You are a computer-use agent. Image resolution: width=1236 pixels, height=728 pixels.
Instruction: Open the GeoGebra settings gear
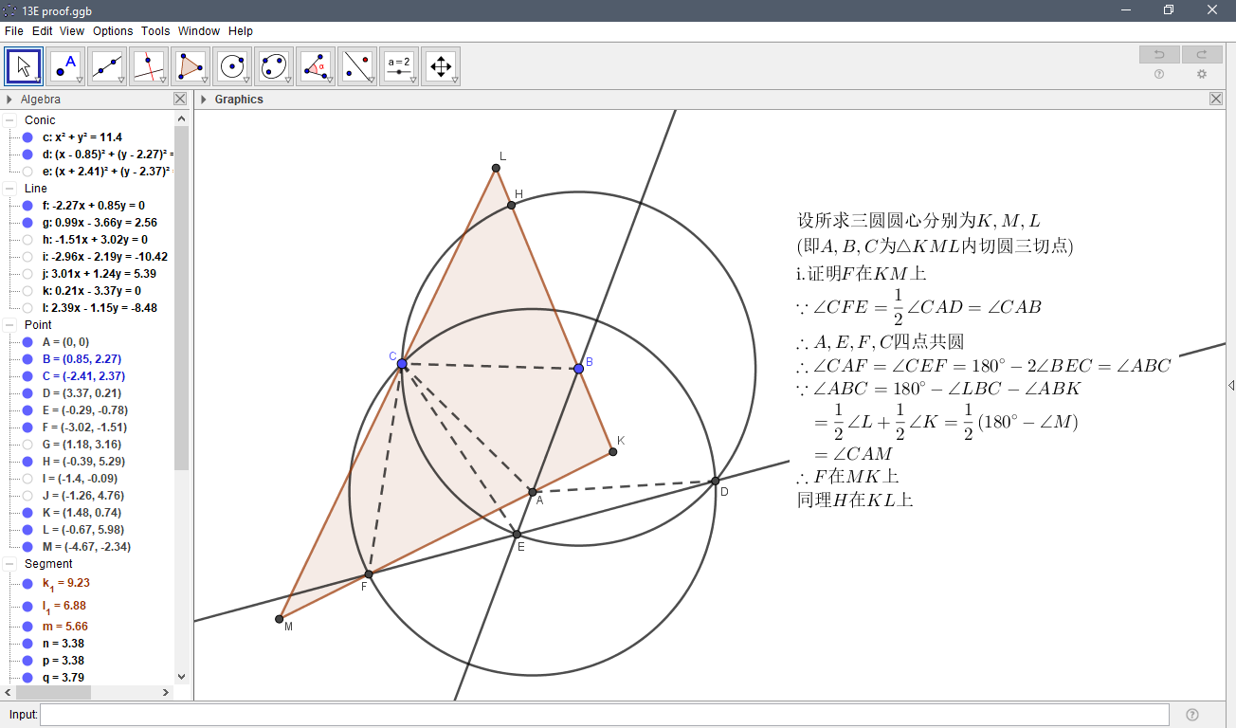point(1201,74)
